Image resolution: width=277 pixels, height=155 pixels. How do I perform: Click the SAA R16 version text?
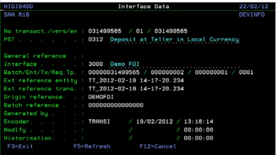pyautogui.click(x=17, y=15)
